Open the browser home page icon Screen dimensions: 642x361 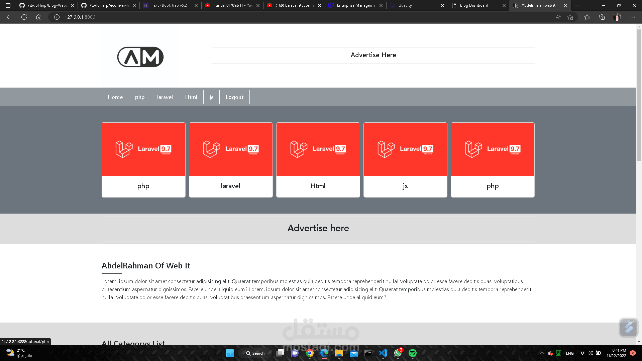pyautogui.click(x=39, y=17)
